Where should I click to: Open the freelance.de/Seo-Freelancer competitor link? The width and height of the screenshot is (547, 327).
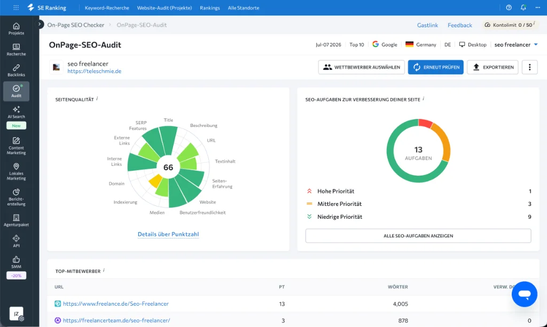point(115,304)
